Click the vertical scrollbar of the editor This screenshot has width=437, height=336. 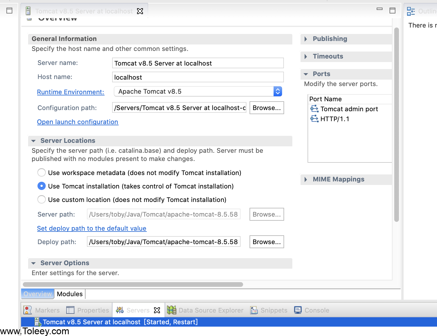397,124
